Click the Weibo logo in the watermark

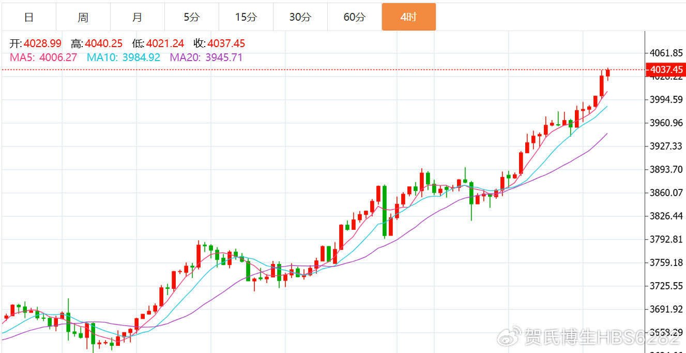point(510,337)
